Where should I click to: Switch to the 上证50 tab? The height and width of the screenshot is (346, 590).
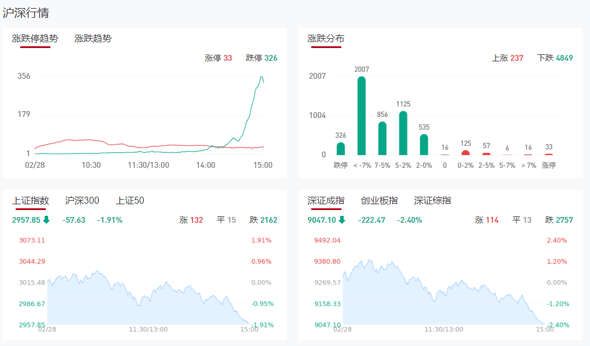[130, 201]
